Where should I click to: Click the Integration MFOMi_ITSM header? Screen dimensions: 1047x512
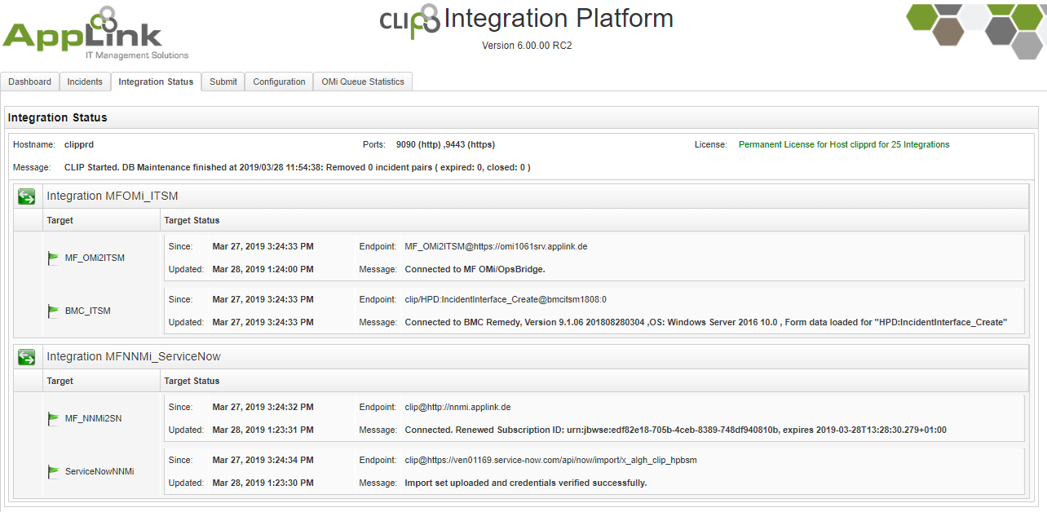113,196
